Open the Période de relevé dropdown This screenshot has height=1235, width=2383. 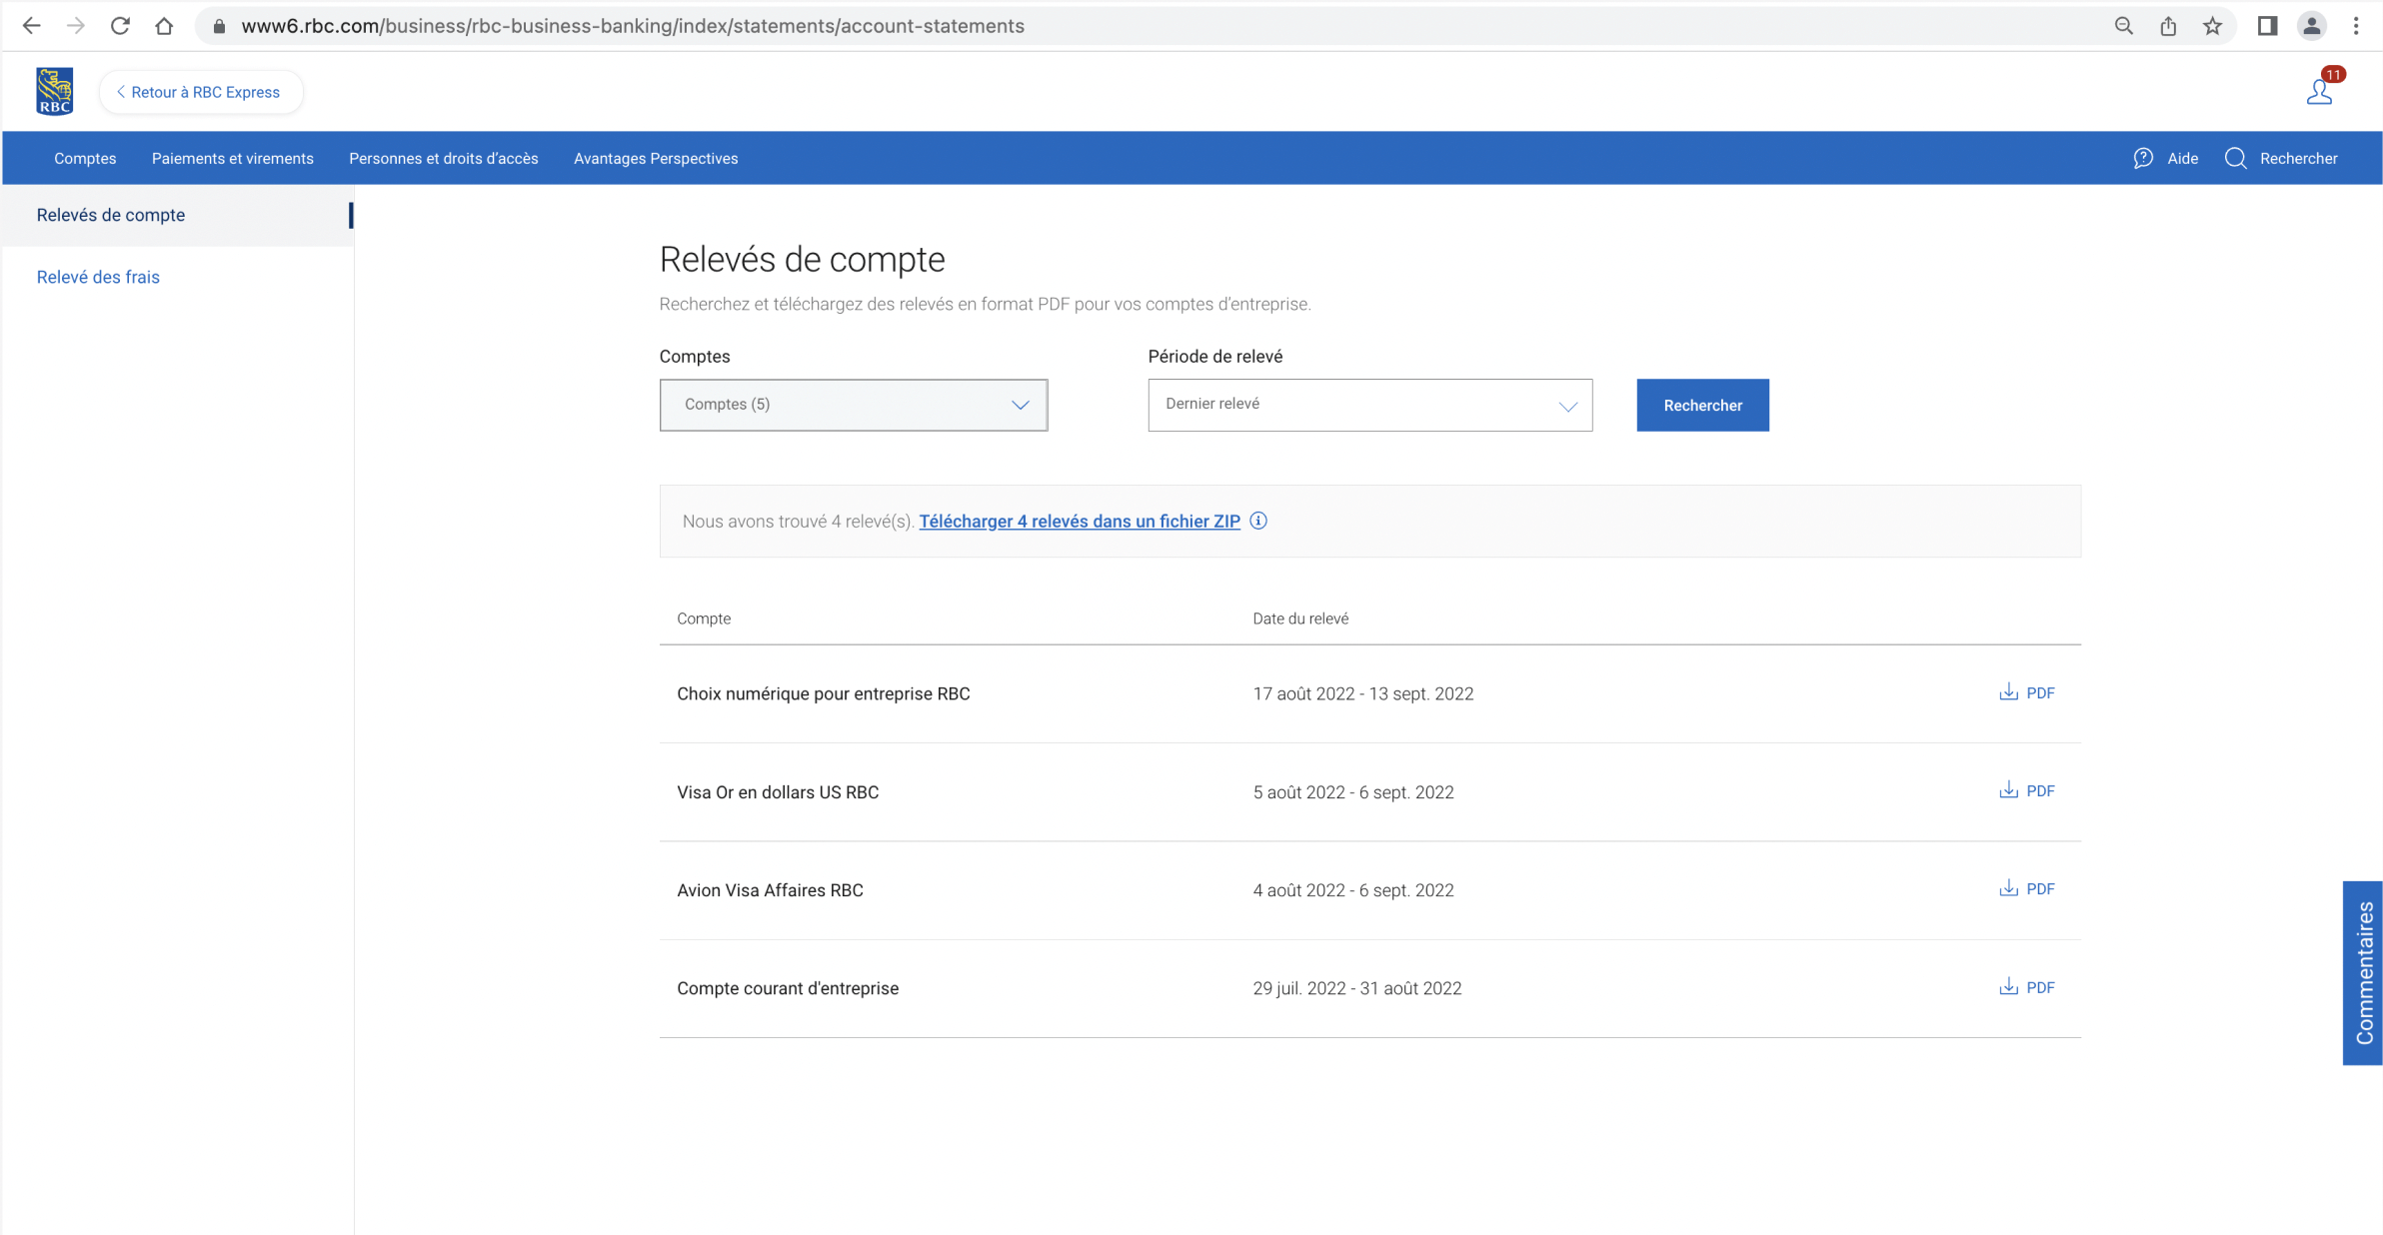coord(1369,405)
